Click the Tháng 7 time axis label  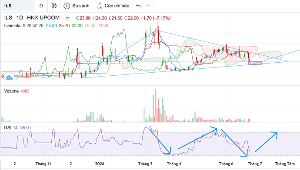255,164
